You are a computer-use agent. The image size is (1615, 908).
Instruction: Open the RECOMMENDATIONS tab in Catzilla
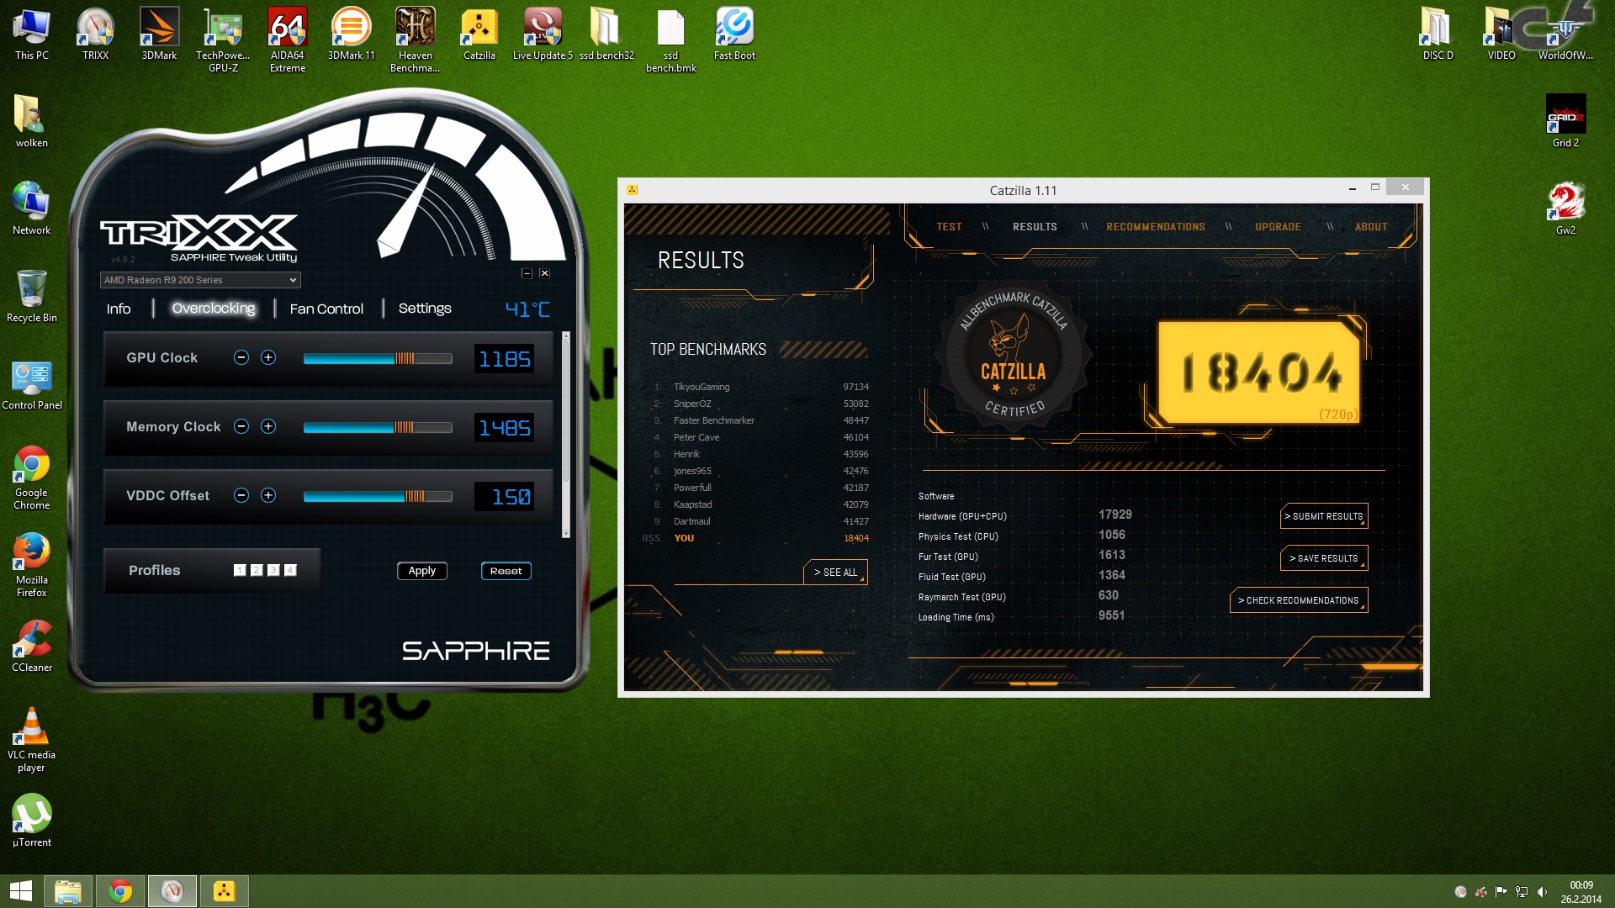pos(1155,227)
